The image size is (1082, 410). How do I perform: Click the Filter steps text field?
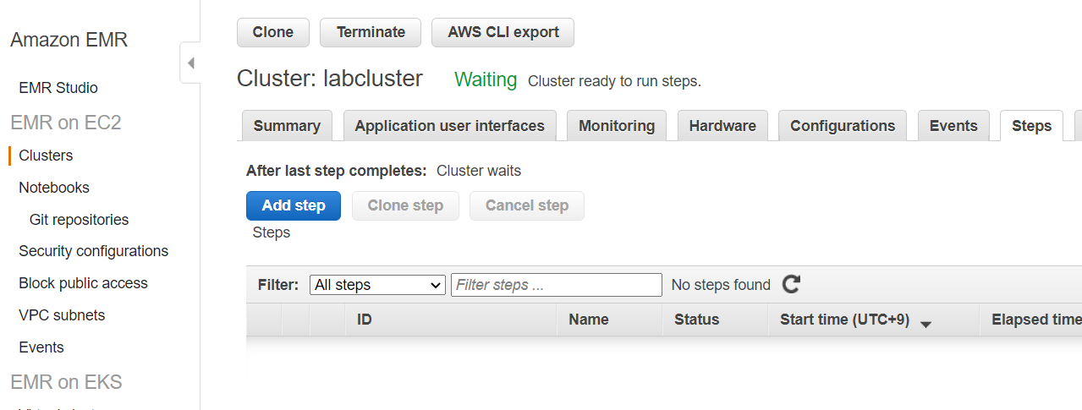(557, 285)
